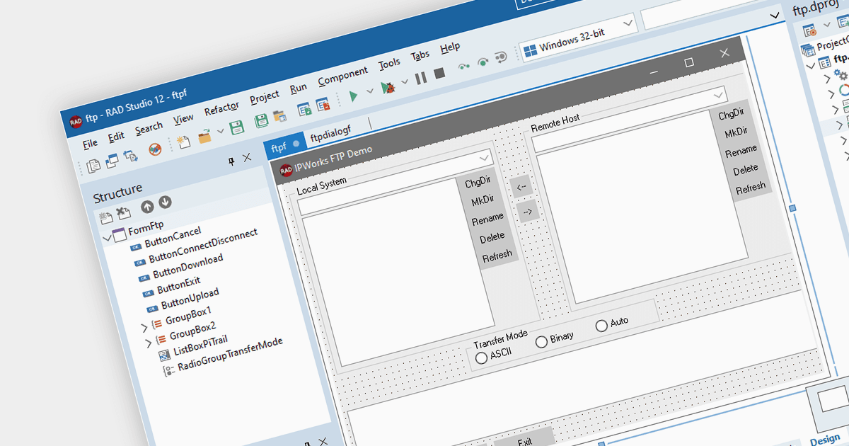This screenshot has height=446, width=849.
Task: Select the Binary transfer mode radio
Action: coord(541,341)
